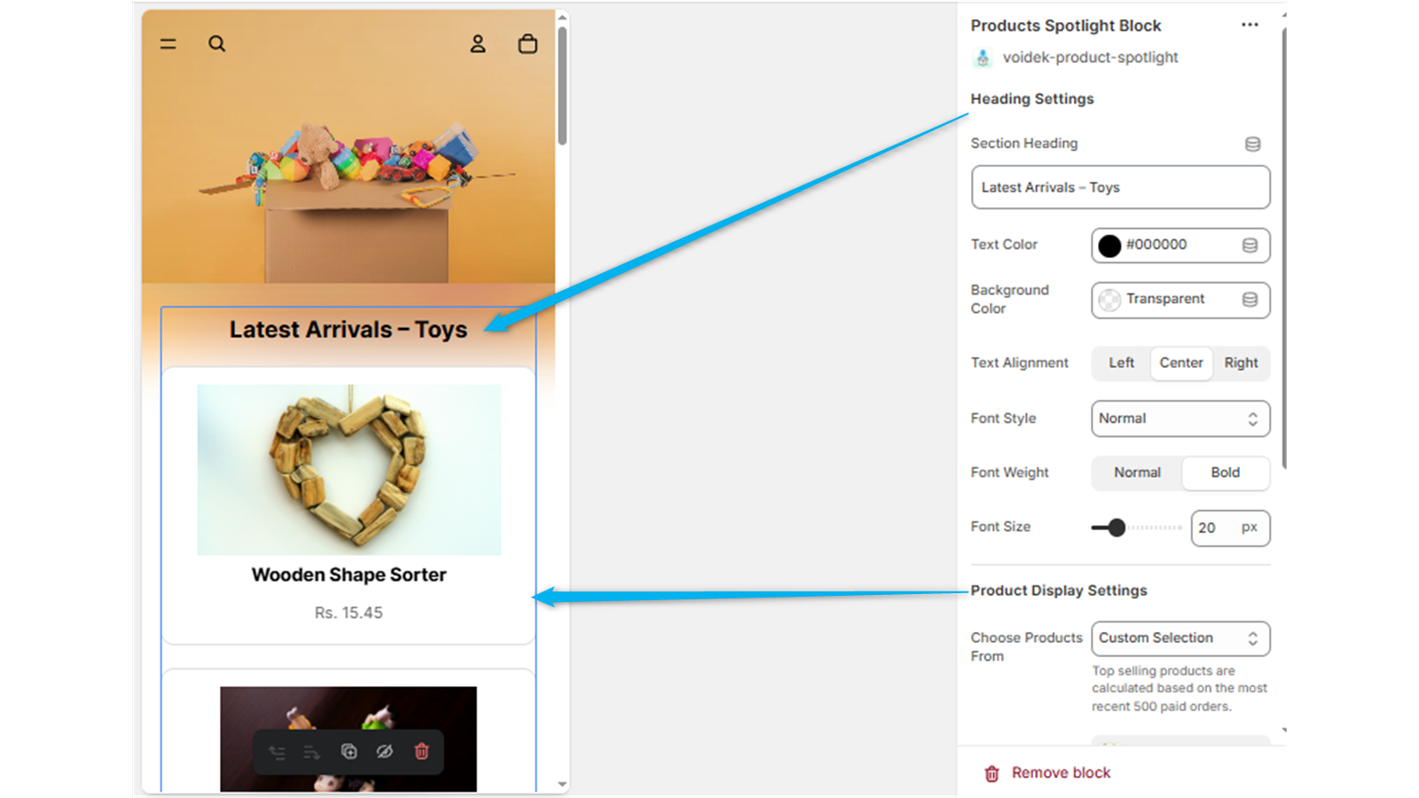This screenshot has width=1419, height=798.
Task: Click dynamic source icon in Background Color field
Action: click(x=1250, y=300)
